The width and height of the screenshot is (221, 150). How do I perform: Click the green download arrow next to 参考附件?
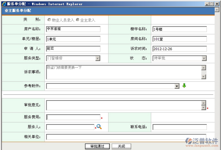coord(184,85)
